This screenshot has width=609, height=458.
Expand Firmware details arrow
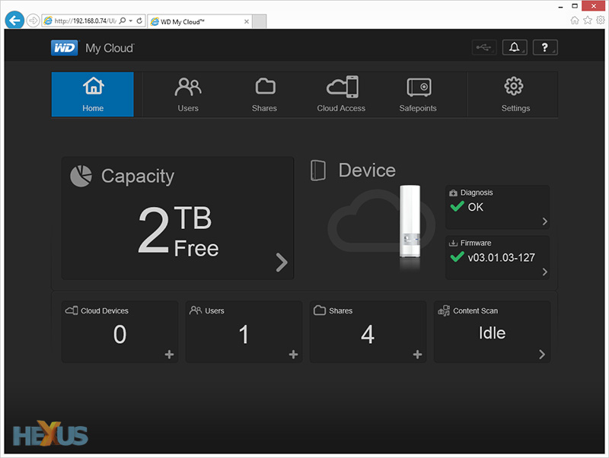click(544, 272)
